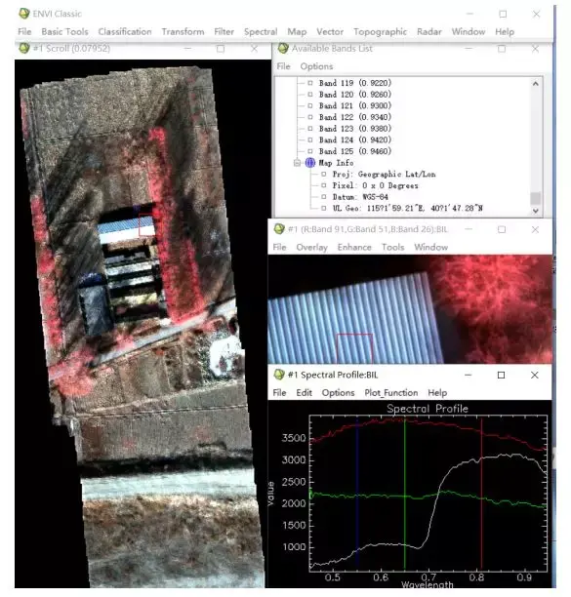The height and width of the screenshot is (597, 571).
Task: Click red zoom box in image window
Action: pos(354,348)
